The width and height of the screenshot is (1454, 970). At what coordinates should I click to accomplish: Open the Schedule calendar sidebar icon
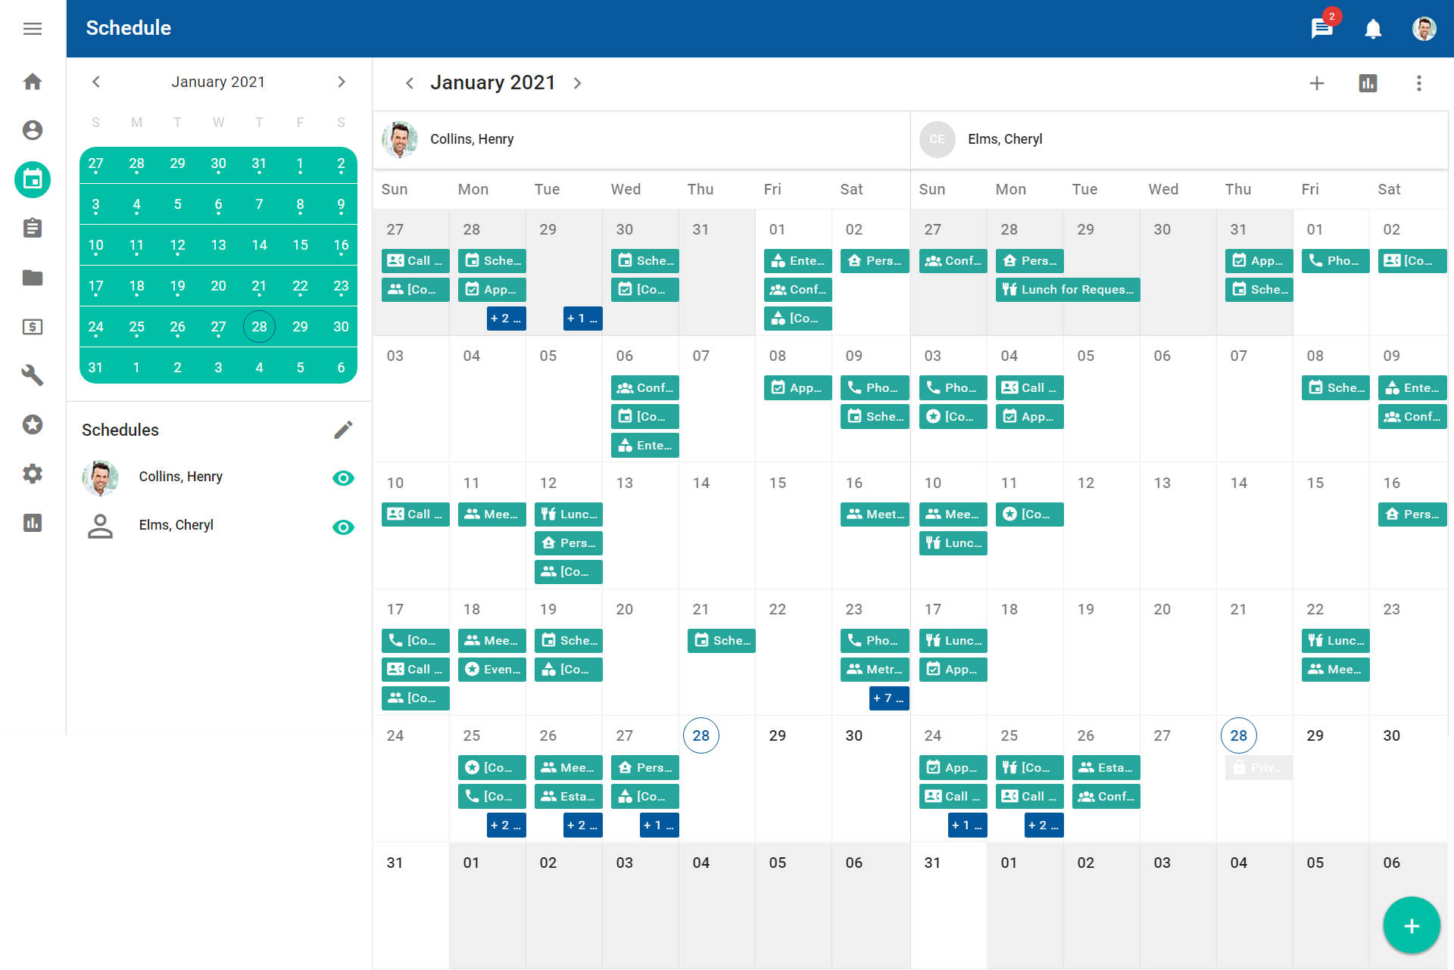click(32, 180)
